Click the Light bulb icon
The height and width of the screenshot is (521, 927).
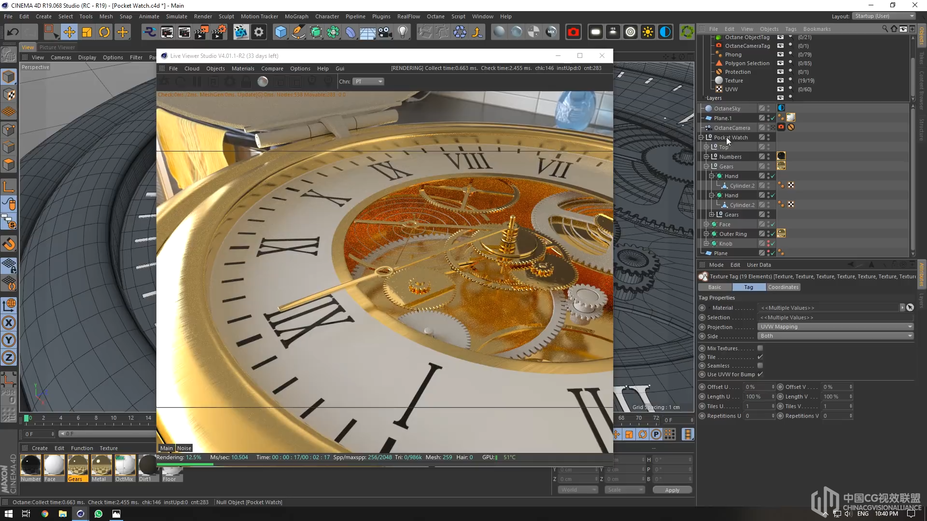click(403, 32)
